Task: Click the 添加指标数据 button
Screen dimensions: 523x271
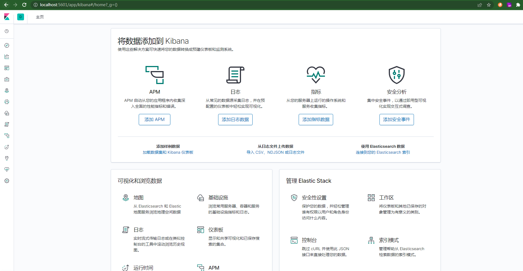Action: [316, 120]
